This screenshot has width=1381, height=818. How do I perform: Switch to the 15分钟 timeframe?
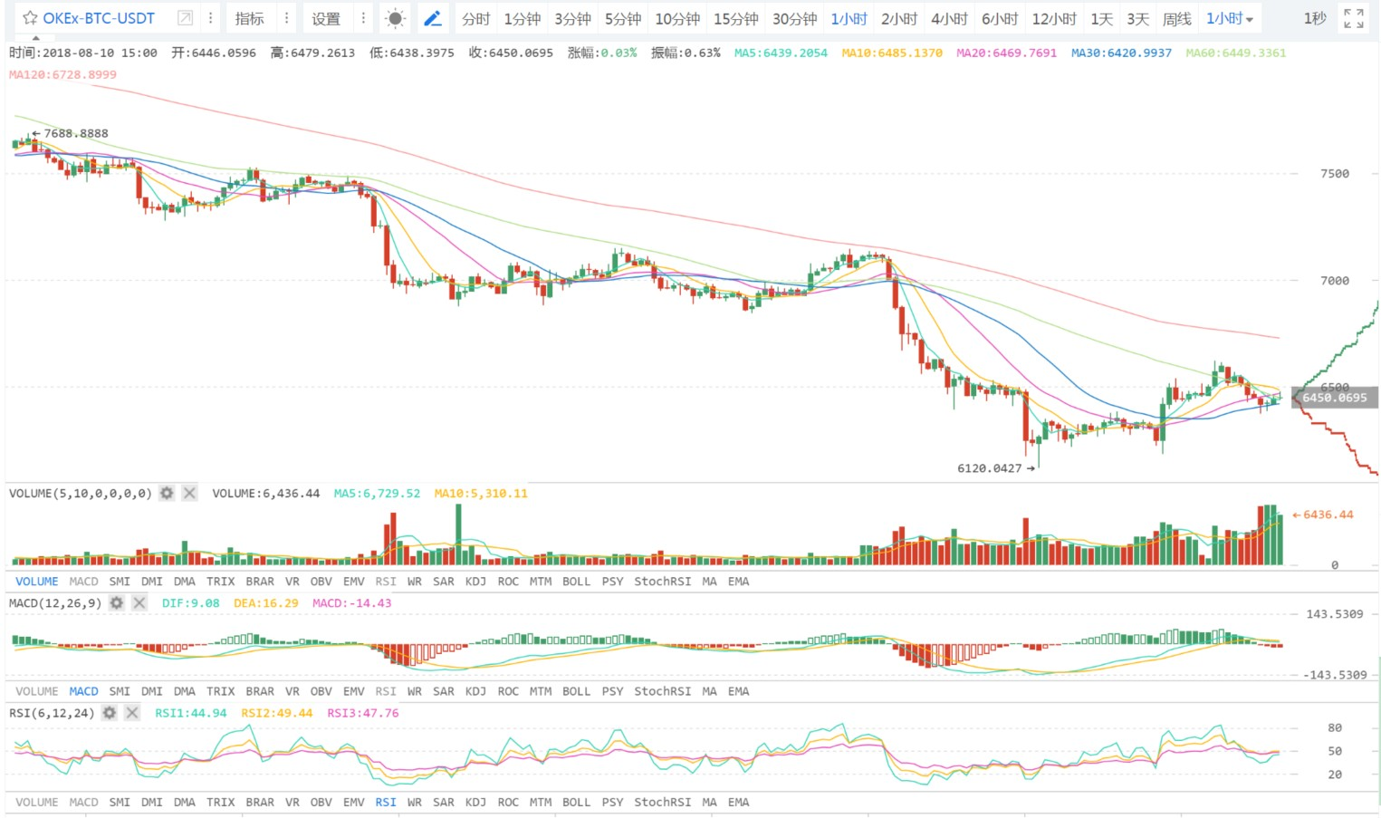click(x=735, y=18)
